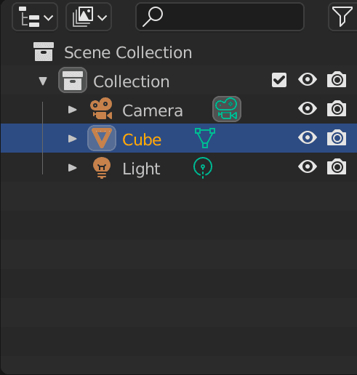Open the display mode dropdown

coord(89,17)
